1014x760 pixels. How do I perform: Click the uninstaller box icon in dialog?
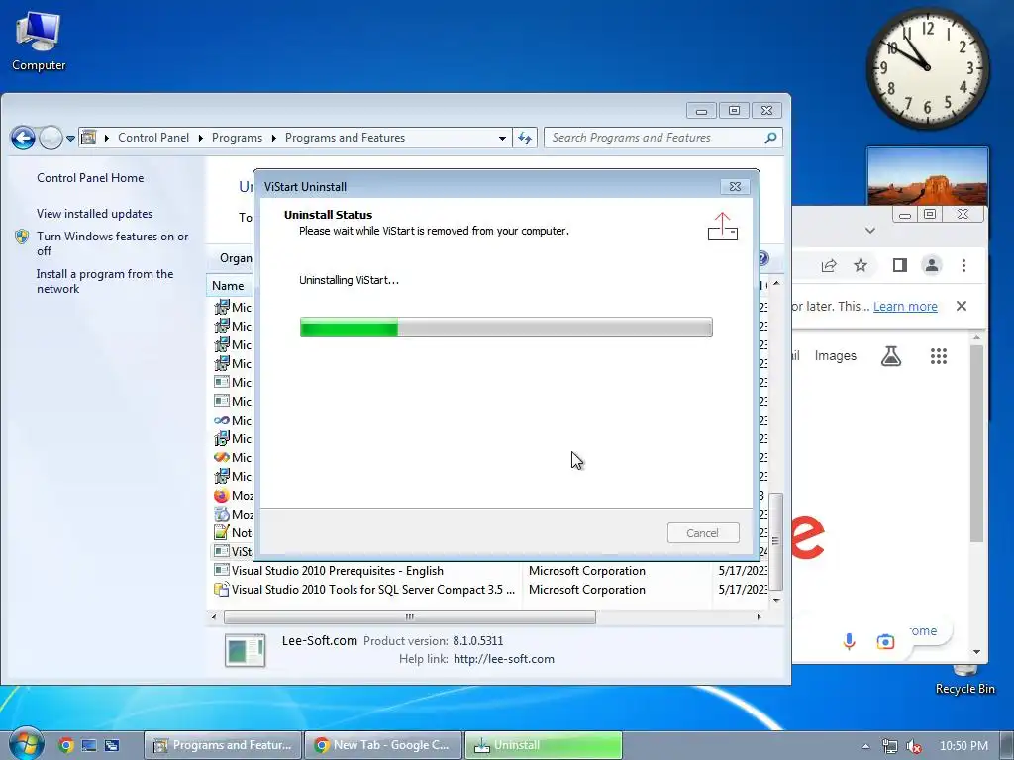[722, 227]
